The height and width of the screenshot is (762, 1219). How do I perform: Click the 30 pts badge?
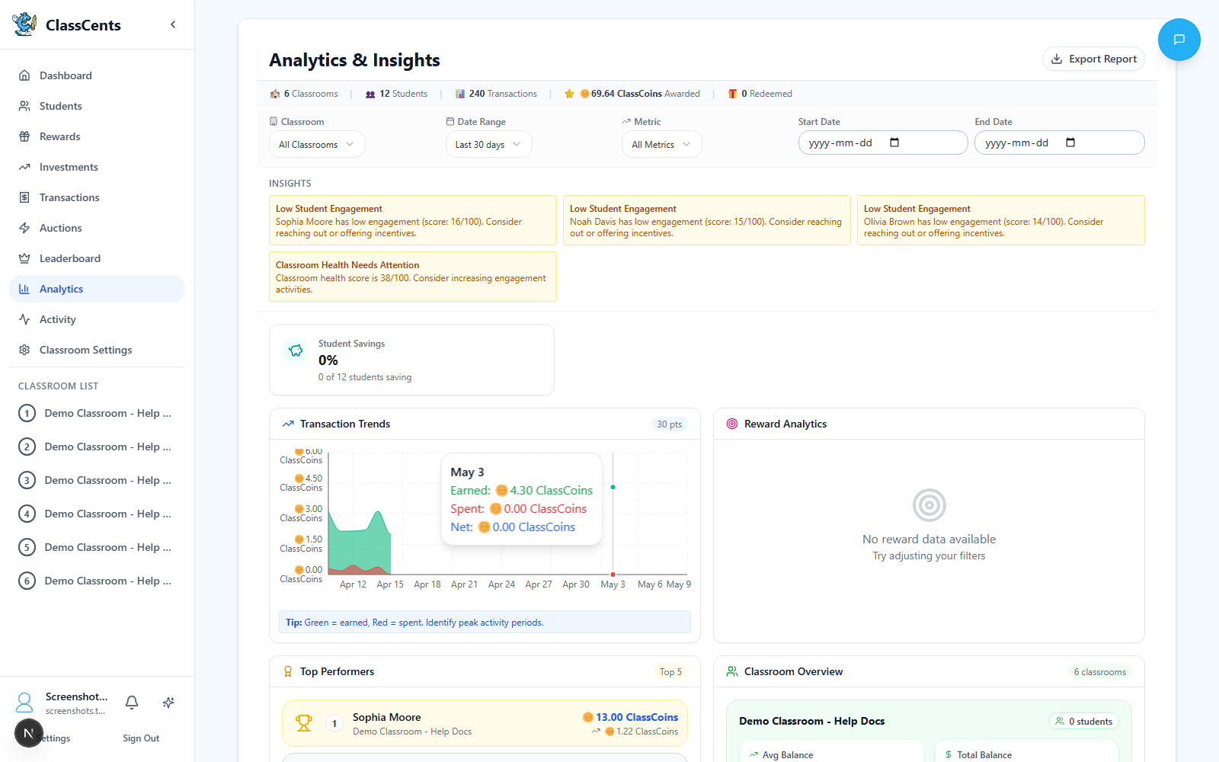[670, 424]
